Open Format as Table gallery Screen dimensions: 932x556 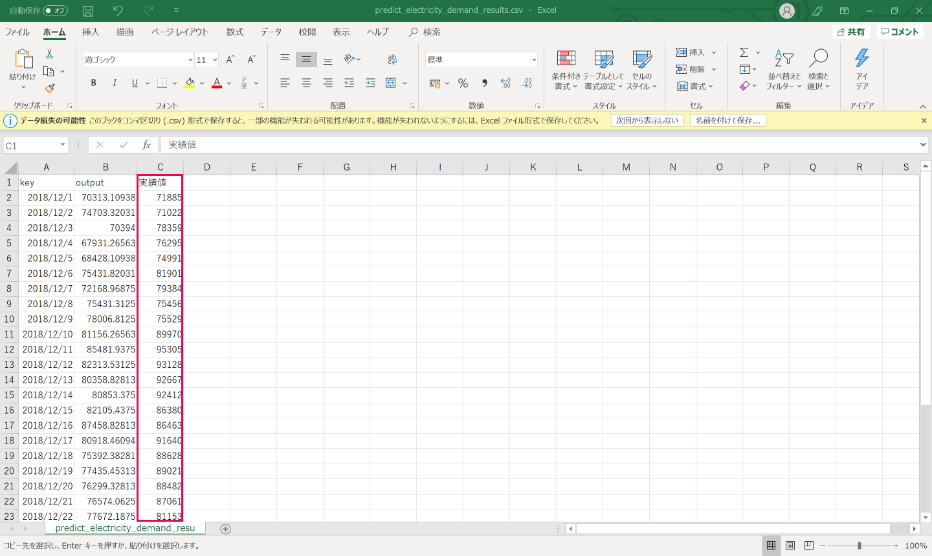pyautogui.click(x=603, y=70)
